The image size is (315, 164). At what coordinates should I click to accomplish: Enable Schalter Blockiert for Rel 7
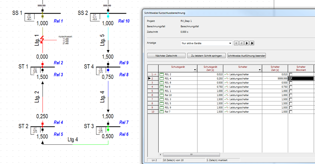pos(291,112)
